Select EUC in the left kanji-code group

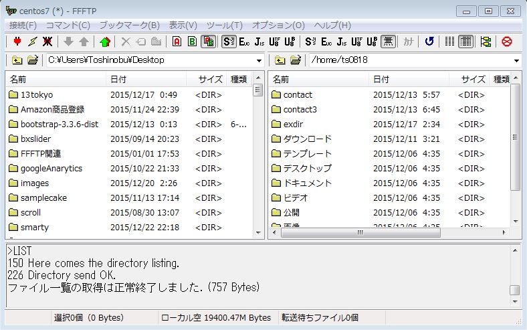pyautogui.click(x=244, y=42)
